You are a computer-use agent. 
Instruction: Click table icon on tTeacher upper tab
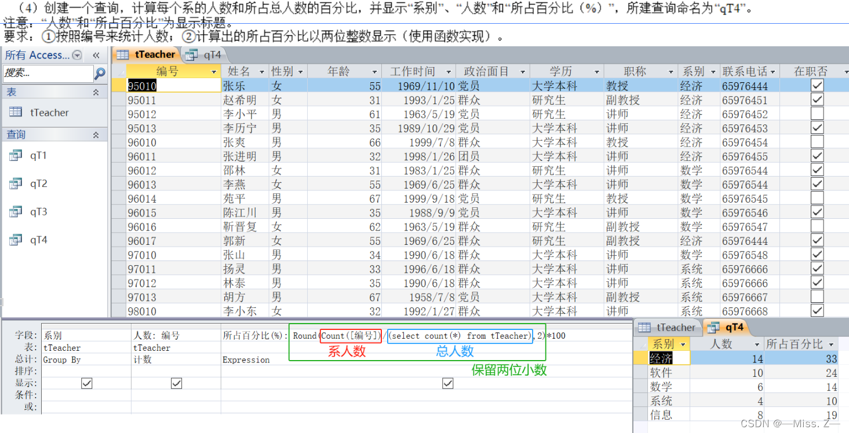(122, 54)
